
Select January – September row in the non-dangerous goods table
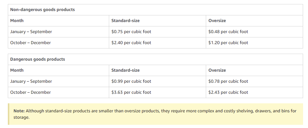(31, 32)
